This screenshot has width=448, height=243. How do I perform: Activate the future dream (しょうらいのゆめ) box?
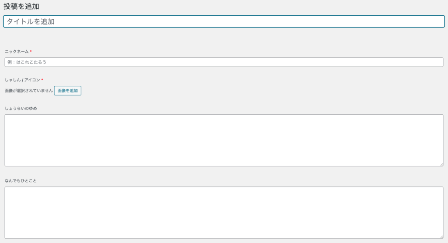pyautogui.click(x=224, y=140)
